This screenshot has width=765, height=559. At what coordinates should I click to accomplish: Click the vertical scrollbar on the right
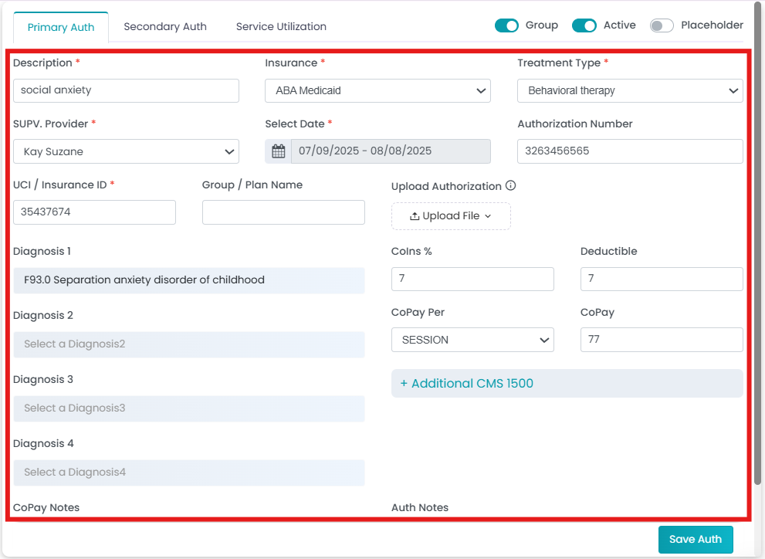[x=758, y=244]
